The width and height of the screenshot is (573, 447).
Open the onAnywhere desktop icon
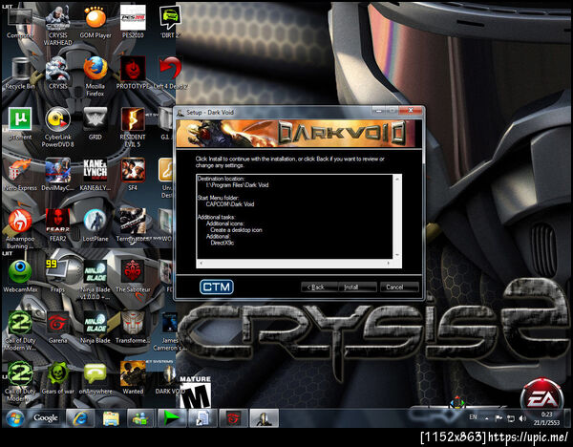[x=95, y=378]
